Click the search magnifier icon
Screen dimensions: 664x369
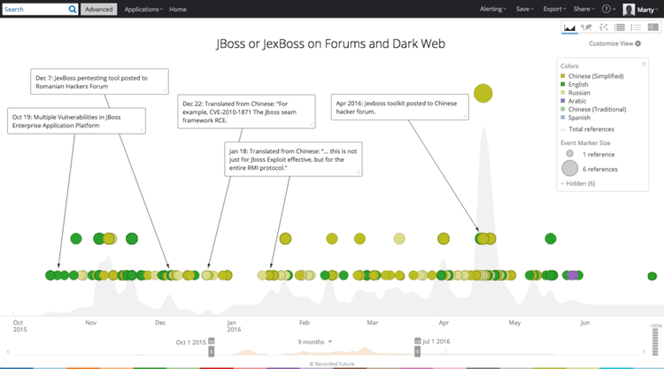(x=72, y=9)
